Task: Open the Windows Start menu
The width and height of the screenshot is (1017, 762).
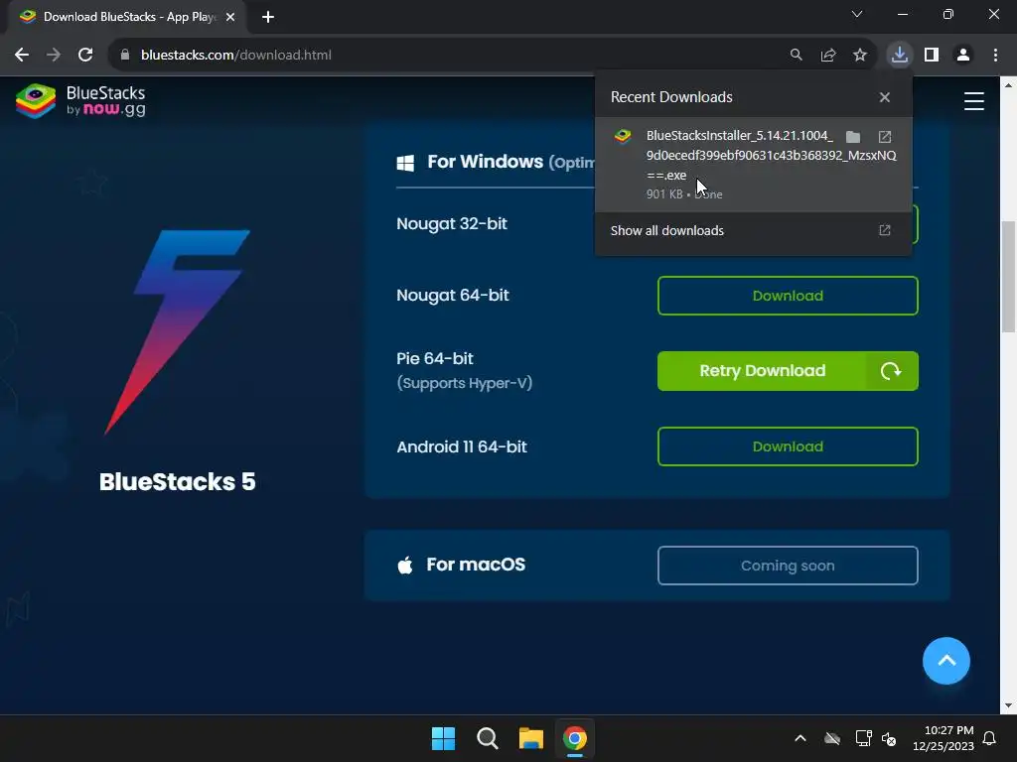Action: click(x=444, y=738)
